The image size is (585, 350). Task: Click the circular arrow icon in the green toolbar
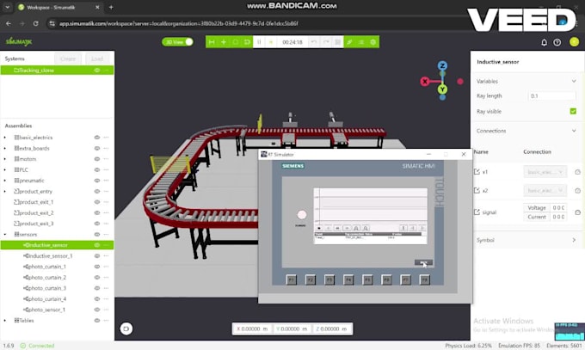(x=247, y=42)
